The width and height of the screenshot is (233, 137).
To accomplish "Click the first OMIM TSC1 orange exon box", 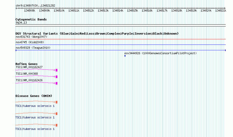I will tap(57, 102).
